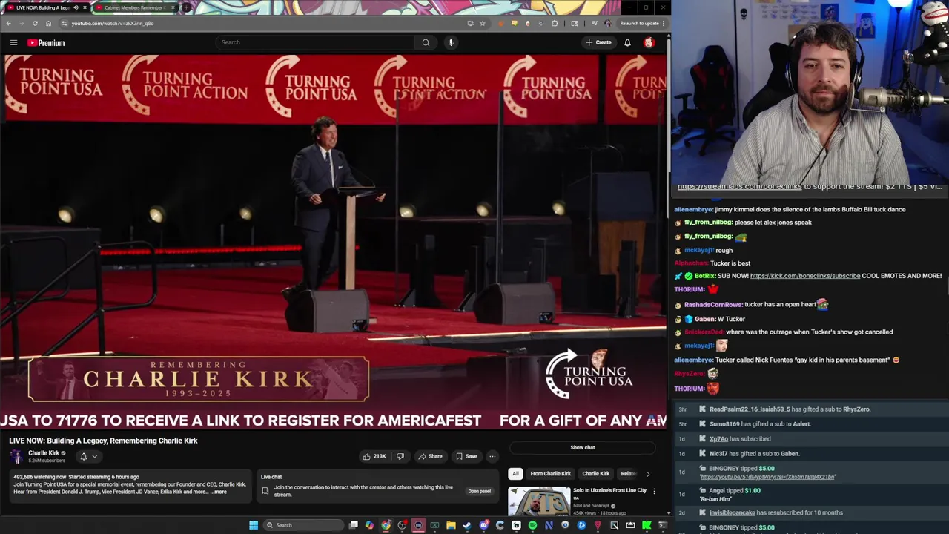The height and width of the screenshot is (534, 949).
Task: Click Relaunch to update button
Action: [x=640, y=23]
